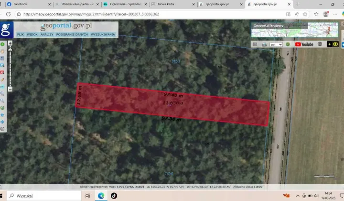Open Task View on taskbar
Screen dimensions: 344x201
[x=87, y=196]
